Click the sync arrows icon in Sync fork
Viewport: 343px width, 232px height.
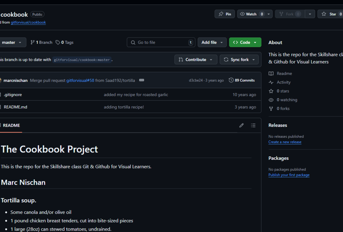[226, 59]
